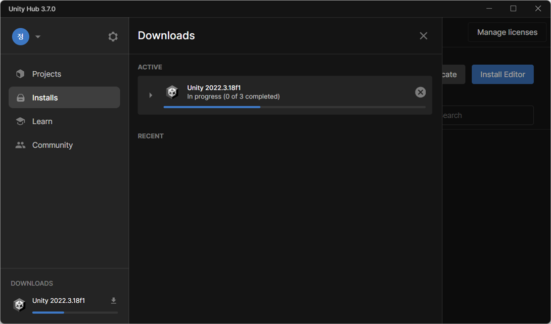This screenshot has width=551, height=324.
Task: Open the Preferences gear icon
Action: point(113,36)
